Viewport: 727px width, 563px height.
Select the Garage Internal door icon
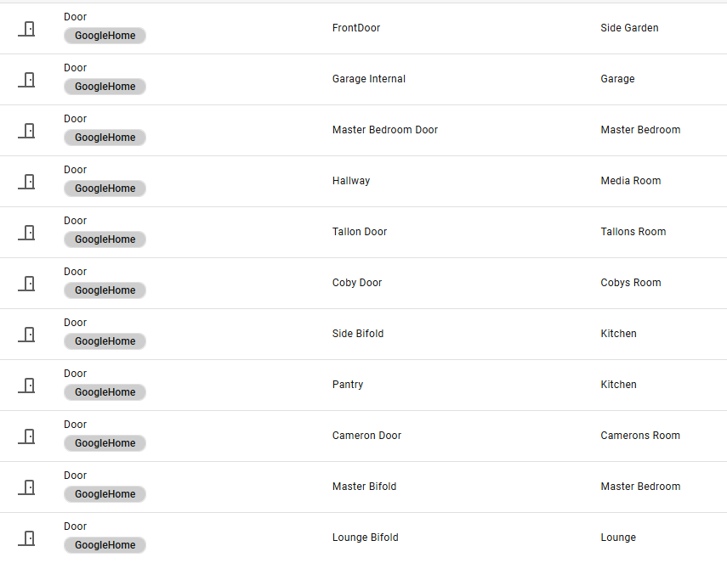pos(27,80)
